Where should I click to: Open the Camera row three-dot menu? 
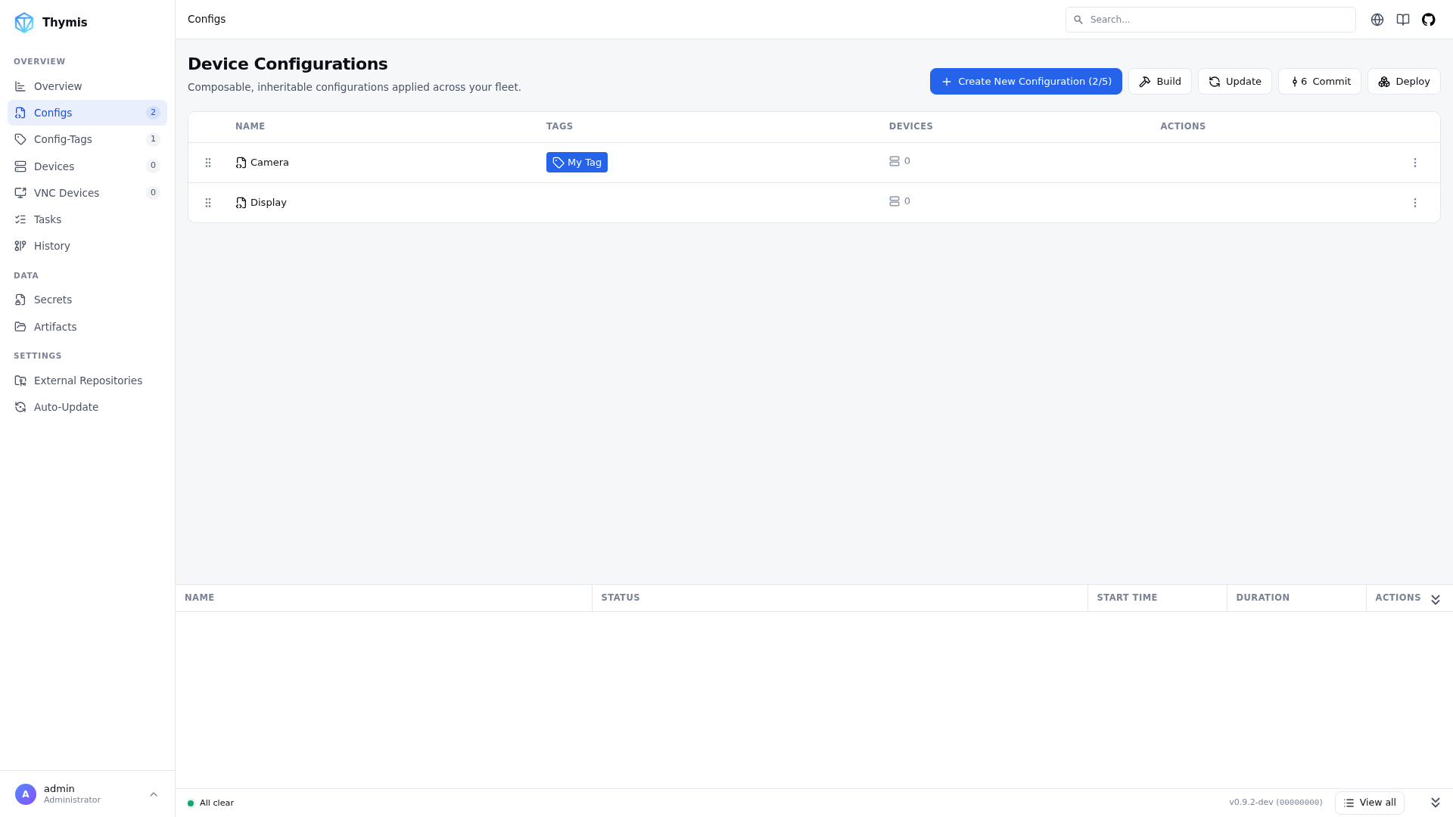[x=1414, y=163]
